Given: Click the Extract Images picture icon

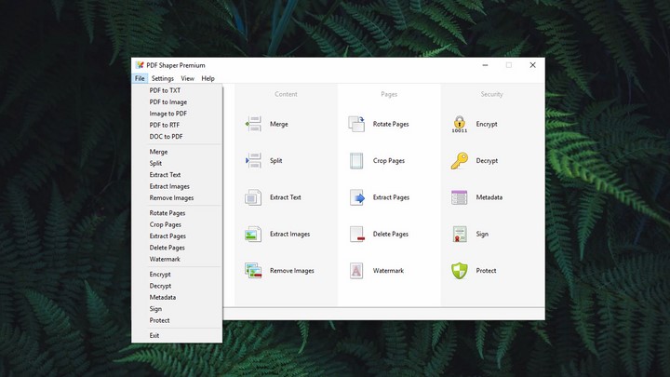Looking at the screenshot, I should pyautogui.click(x=253, y=235).
